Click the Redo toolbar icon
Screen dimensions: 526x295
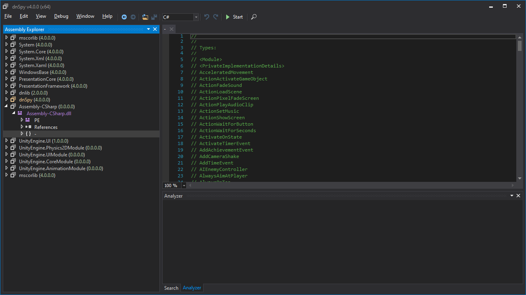tap(216, 17)
